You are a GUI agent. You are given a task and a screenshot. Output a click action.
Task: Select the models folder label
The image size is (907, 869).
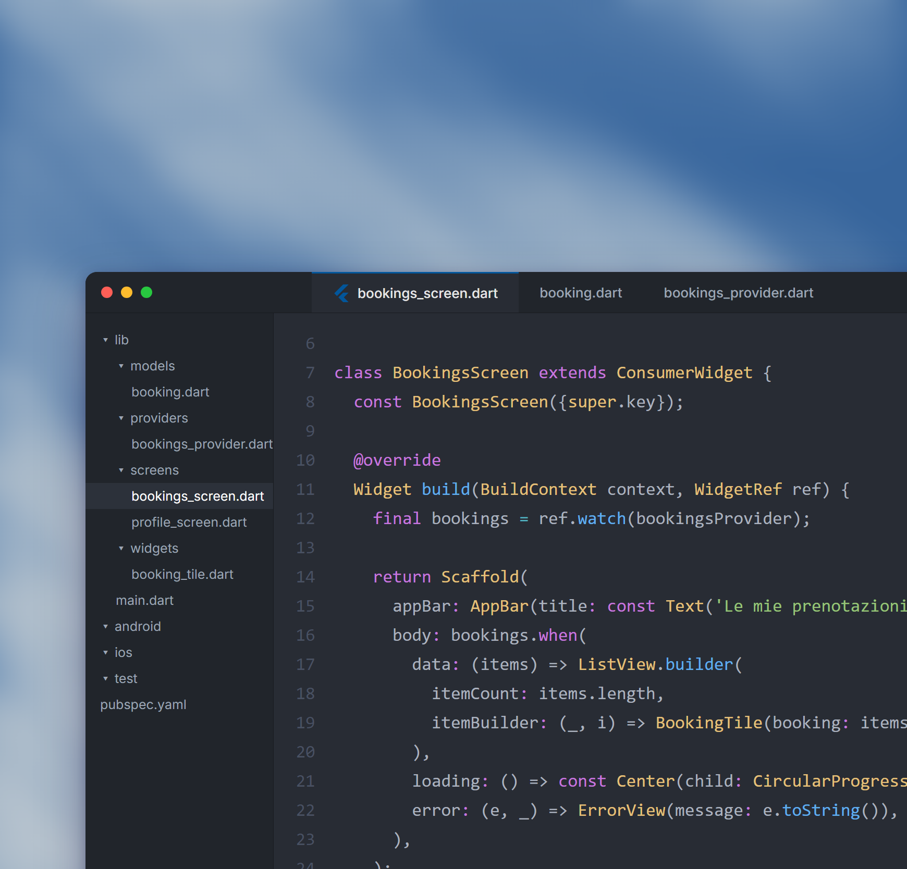tap(153, 366)
